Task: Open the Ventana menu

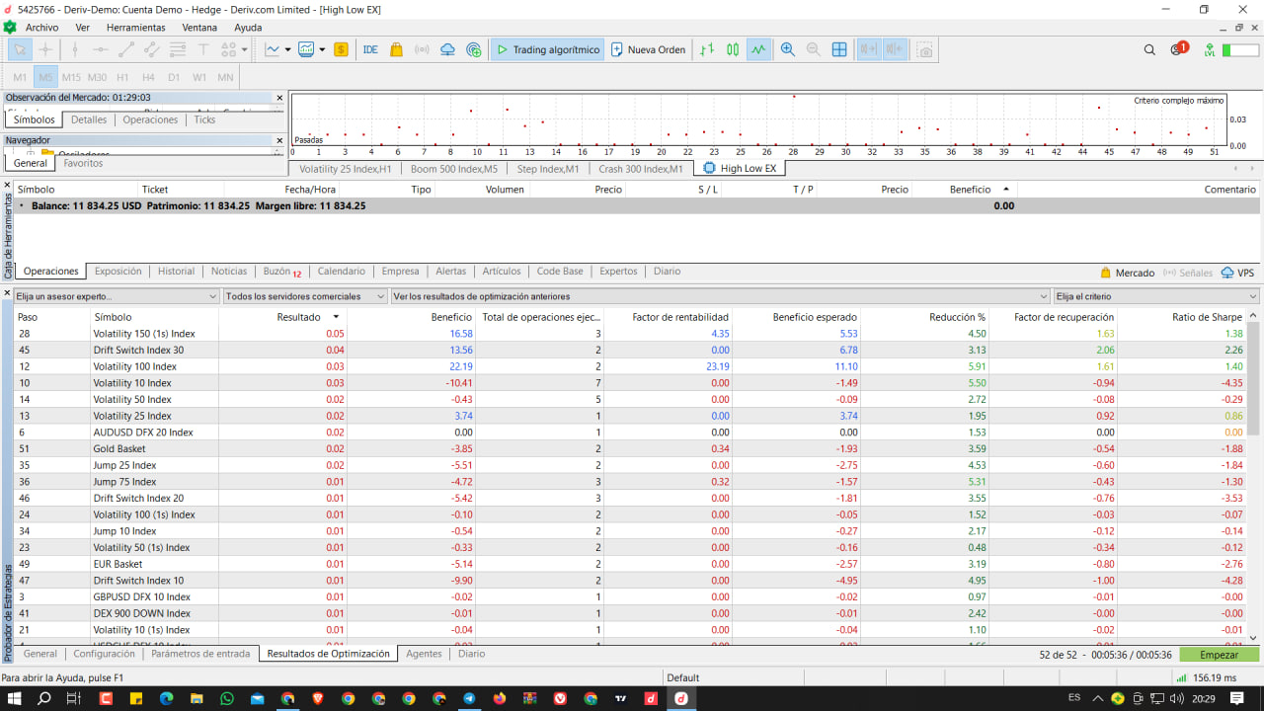Action: point(199,28)
